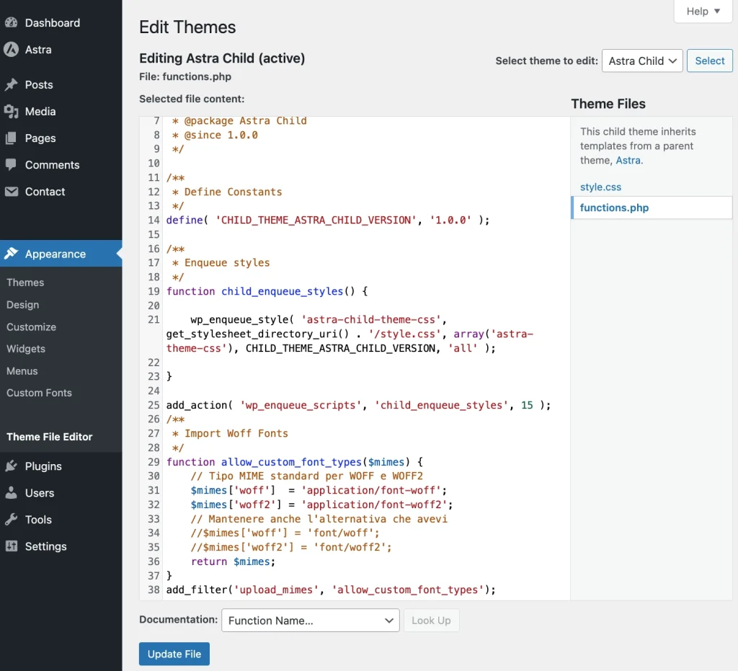The image size is (738, 671).
Task: Open the Astra Child theme dropdown
Action: [x=642, y=61]
